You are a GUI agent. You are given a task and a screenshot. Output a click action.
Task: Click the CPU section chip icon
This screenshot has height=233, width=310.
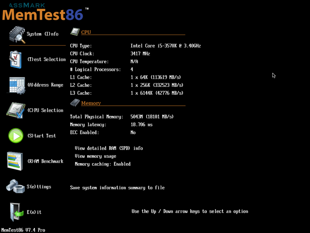point(75,32)
